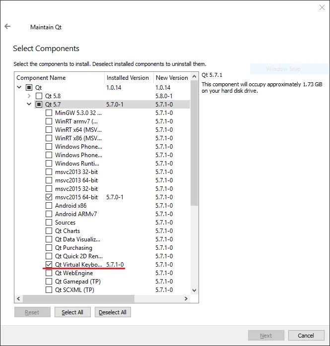This screenshot has height=346, width=330.
Task: Select the Qt 5.7 tree row label
Action: click(x=53, y=105)
